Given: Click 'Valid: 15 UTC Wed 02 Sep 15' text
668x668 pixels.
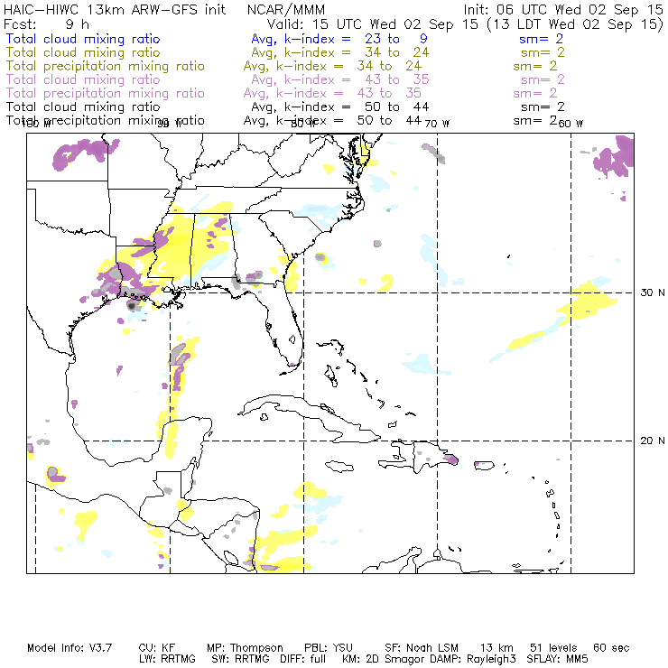Looking at the screenshot, I should point(372,24).
